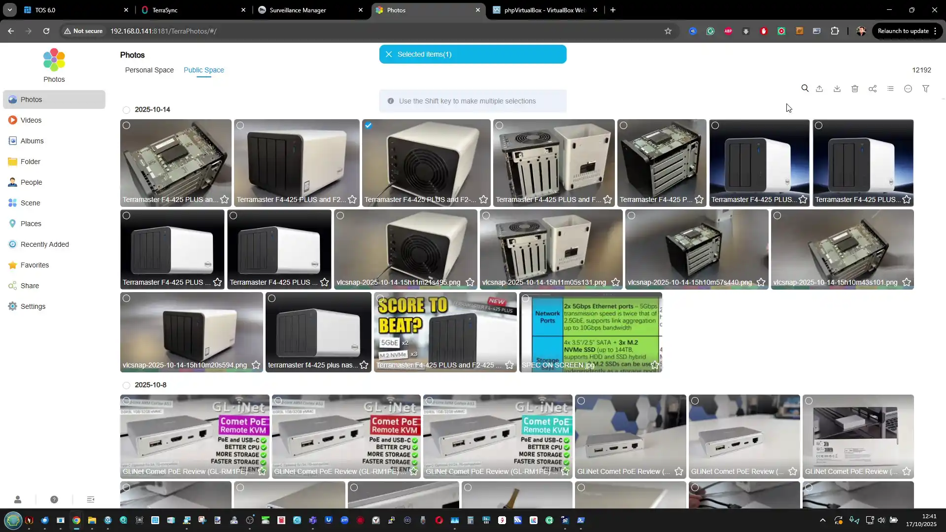Open the filter funnel icon
Viewport: 946px width, 532px height.
tap(926, 89)
